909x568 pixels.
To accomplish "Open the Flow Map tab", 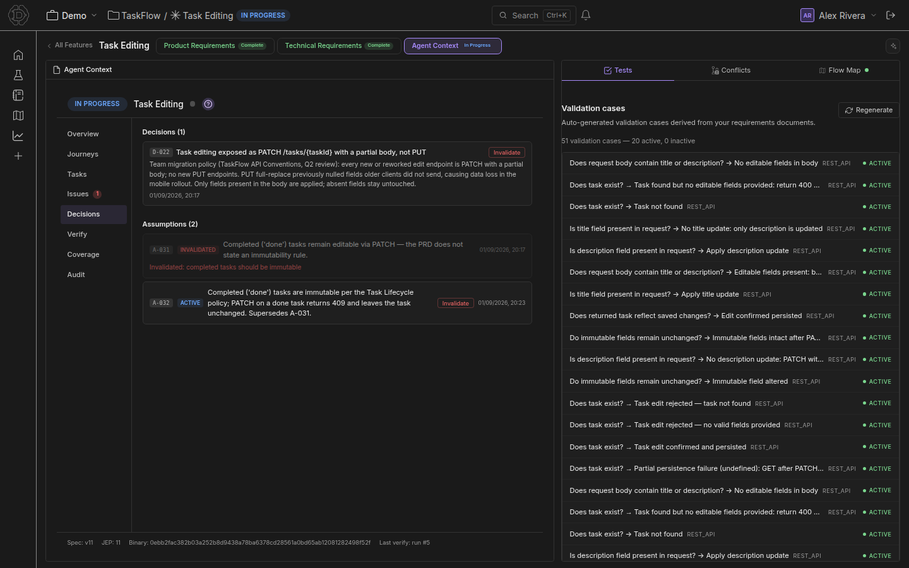I will (x=843, y=70).
